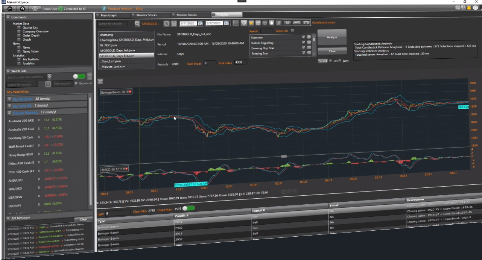Open the yellow bell notifications icon
The width and height of the screenshot is (482, 260).
click(x=469, y=8)
